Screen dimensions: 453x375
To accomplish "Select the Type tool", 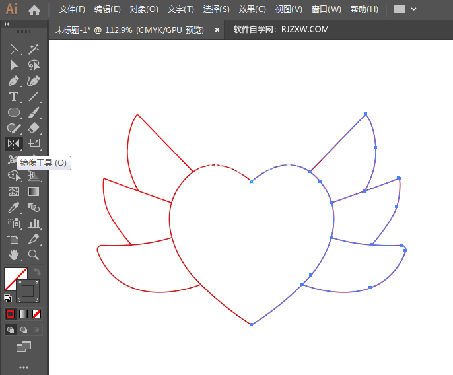I will point(14,96).
